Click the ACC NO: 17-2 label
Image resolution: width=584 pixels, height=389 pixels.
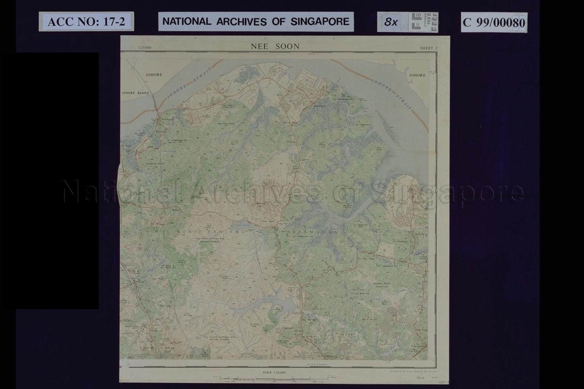pyautogui.click(x=86, y=22)
